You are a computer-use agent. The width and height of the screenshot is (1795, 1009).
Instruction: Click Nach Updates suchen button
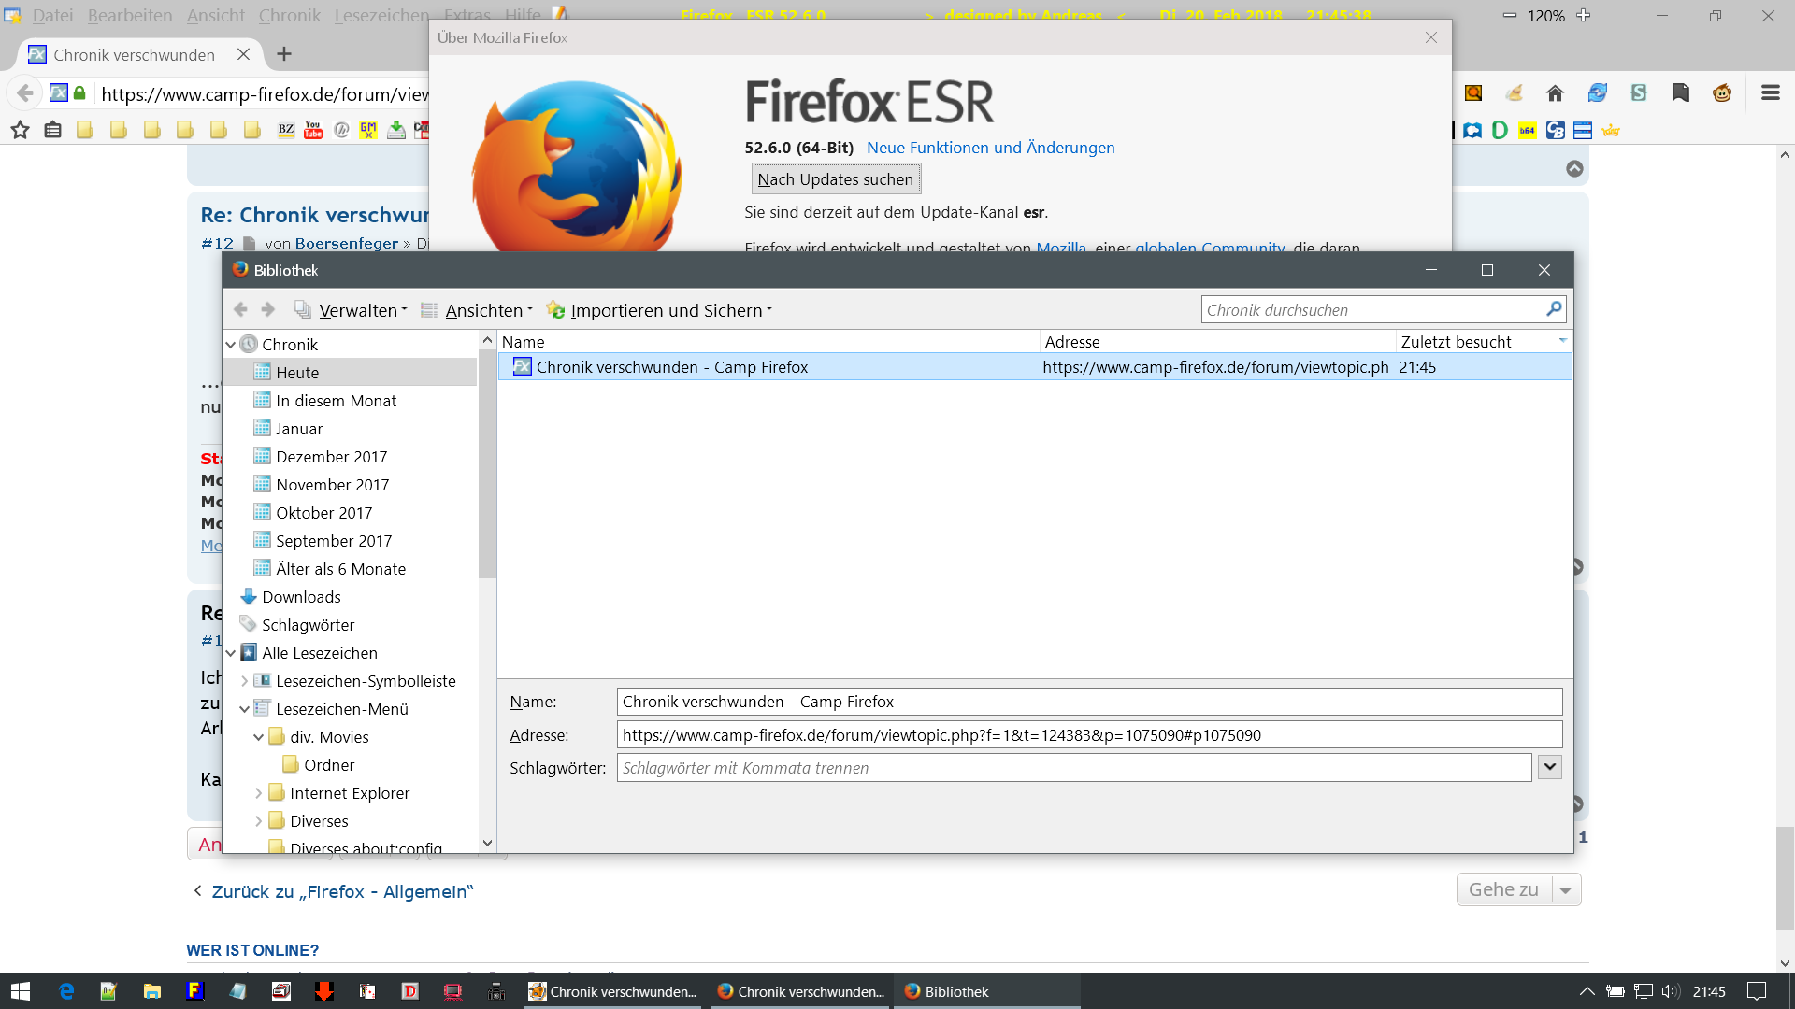pos(835,179)
